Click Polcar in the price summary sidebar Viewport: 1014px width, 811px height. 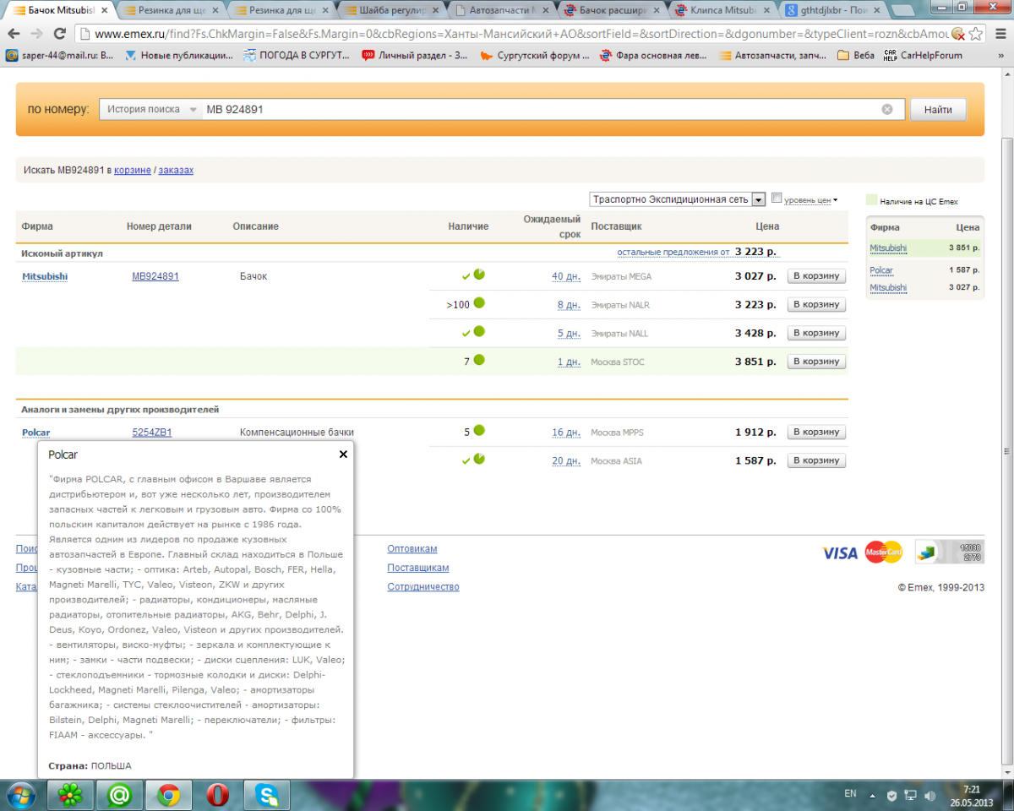pos(881,270)
